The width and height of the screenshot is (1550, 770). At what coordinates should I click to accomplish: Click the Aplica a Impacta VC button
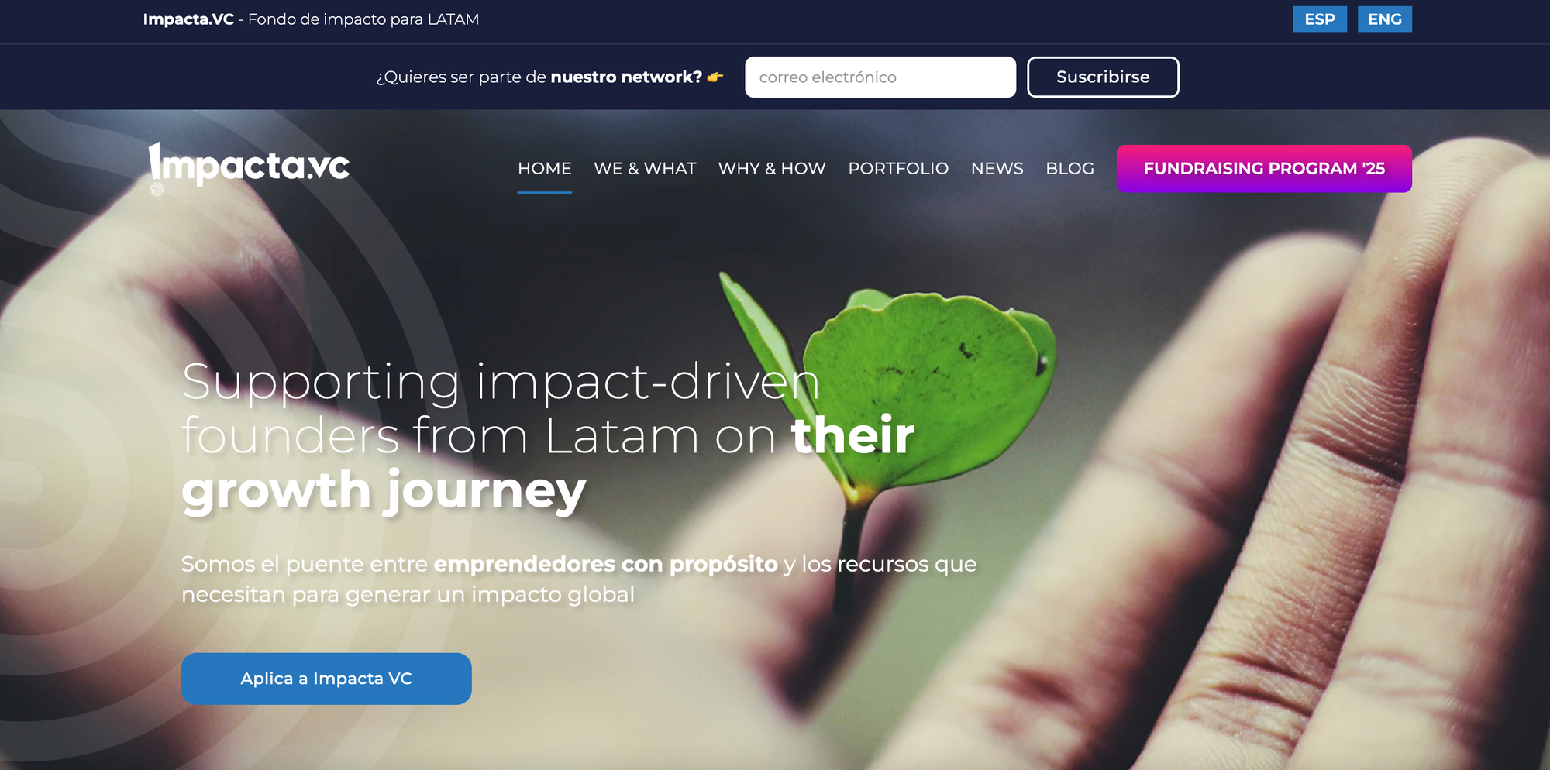pyautogui.click(x=326, y=679)
